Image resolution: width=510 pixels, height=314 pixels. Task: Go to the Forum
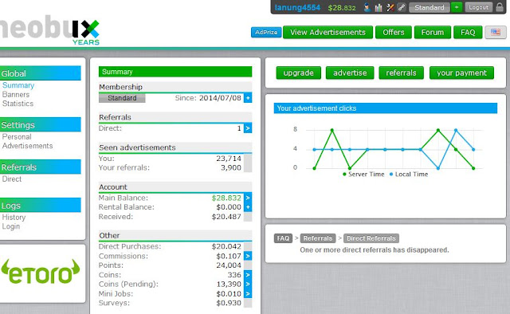[x=432, y=32]
